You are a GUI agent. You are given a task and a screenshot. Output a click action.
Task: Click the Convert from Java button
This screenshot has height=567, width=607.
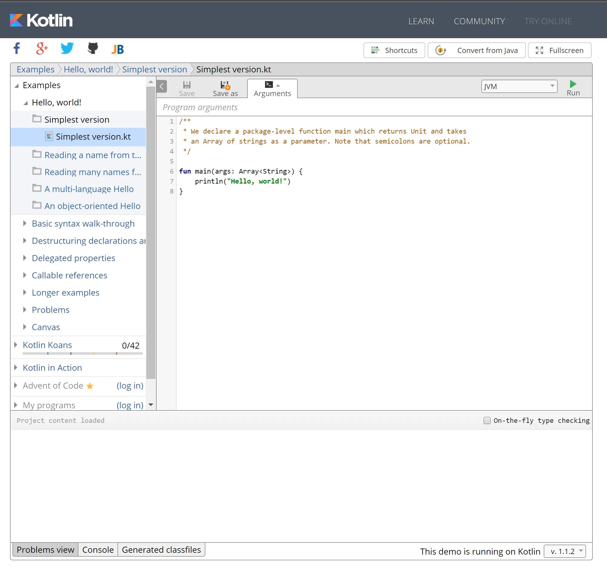(476, 50)
